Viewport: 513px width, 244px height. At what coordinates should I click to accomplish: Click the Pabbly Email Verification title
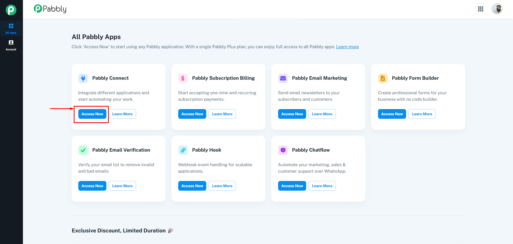pyautogui.click(x=121, y=150)
